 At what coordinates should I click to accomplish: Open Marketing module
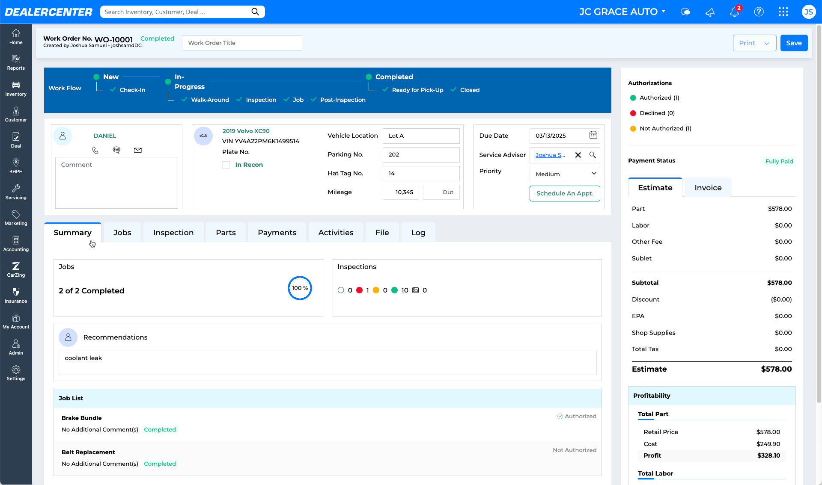click(x=16, y=218)
